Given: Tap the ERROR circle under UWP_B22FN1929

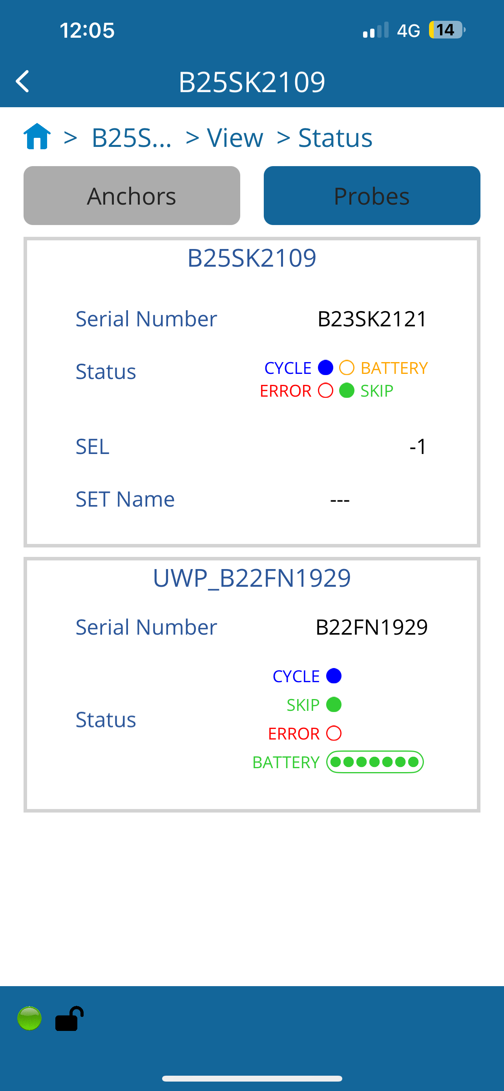Looking at the screenshot, I should click(334, 733).
